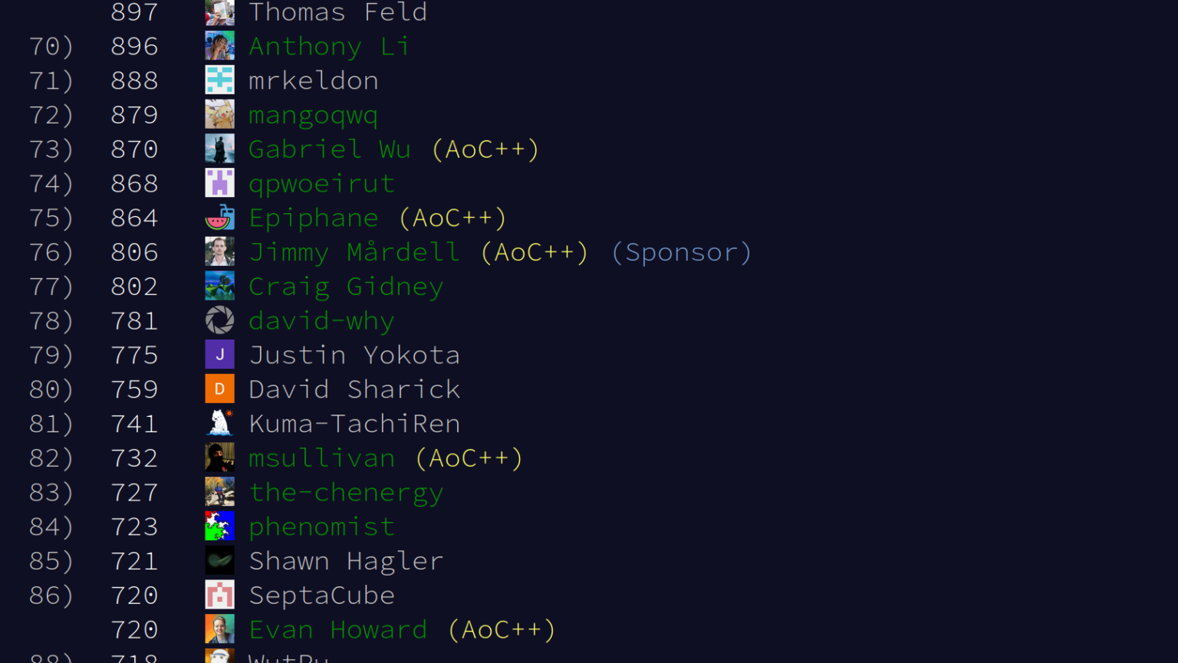
Task: Click david-why's aperture-style avatar
Action: point(219,320)
